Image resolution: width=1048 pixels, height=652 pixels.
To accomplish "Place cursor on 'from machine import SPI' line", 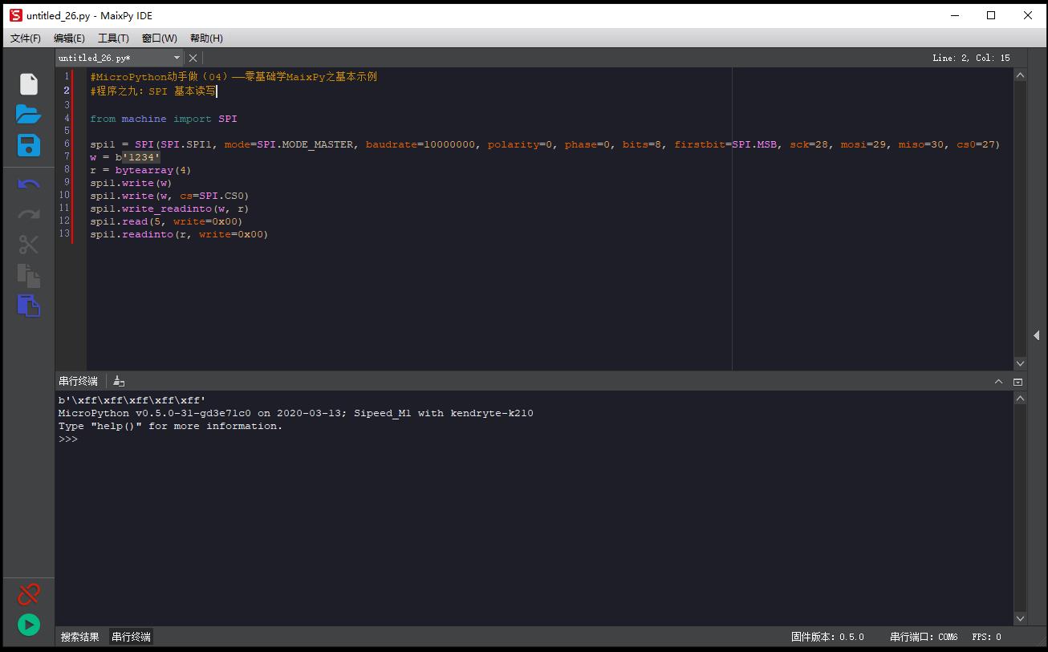I will coord(164,119).
